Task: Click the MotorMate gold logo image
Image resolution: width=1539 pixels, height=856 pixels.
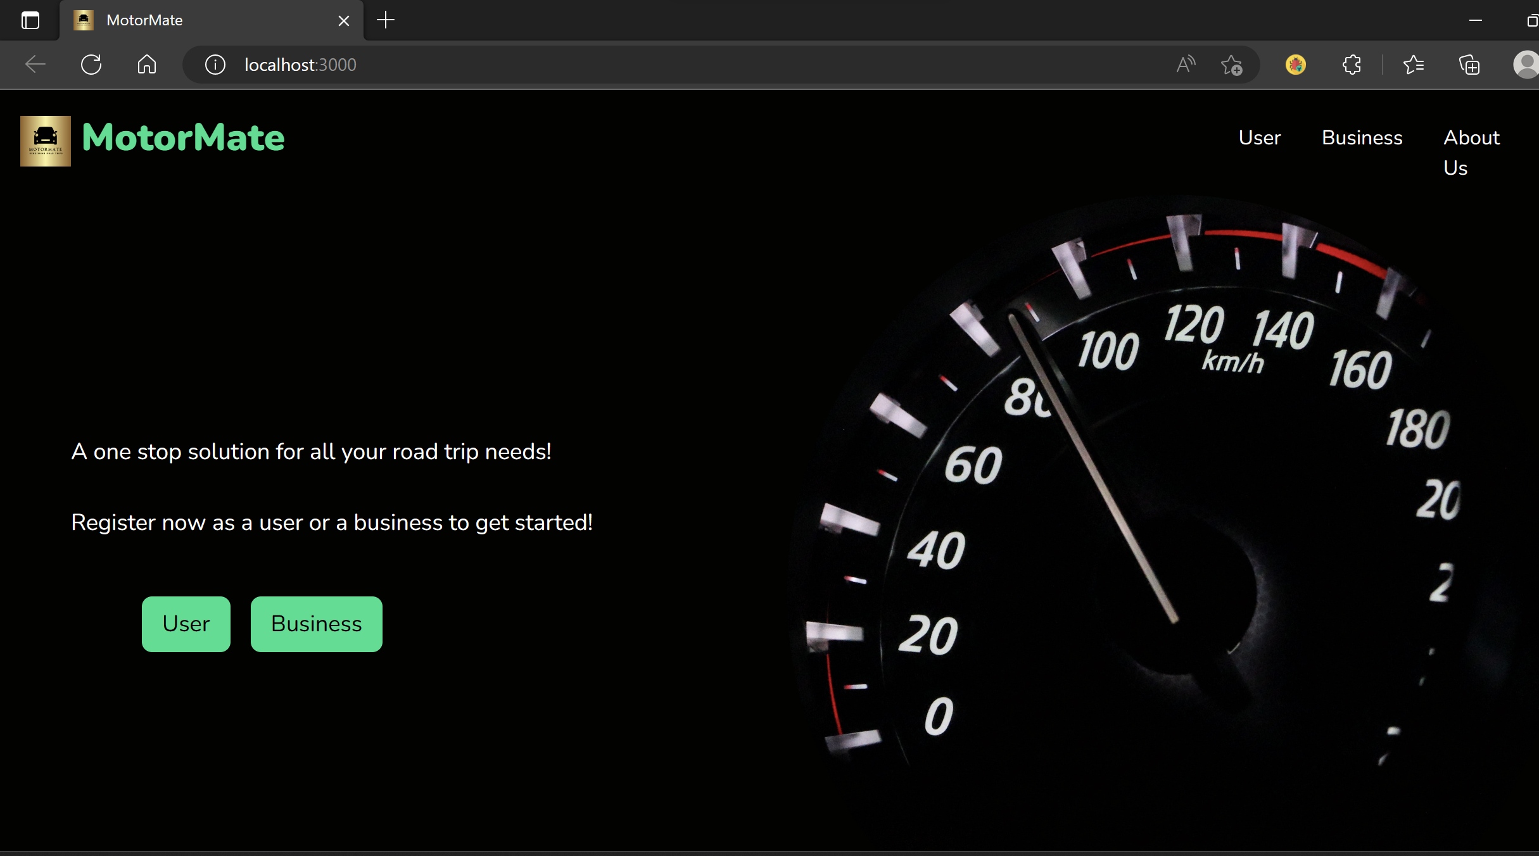Action: click(x=45, y=141)
